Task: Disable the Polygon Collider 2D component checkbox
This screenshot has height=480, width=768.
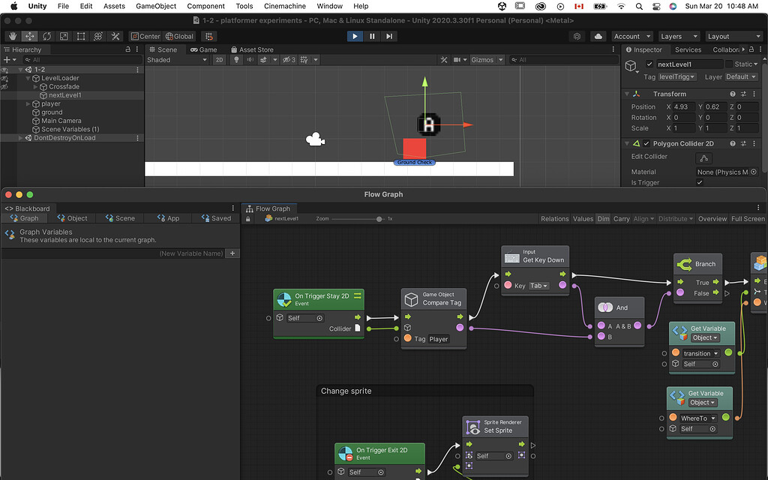Action: (x=646, y=143)
